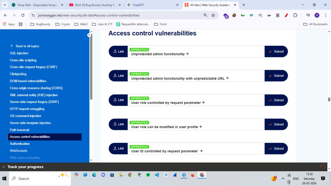Select Server-side request forgery (SSRF) topic

(x=34, y=102)
